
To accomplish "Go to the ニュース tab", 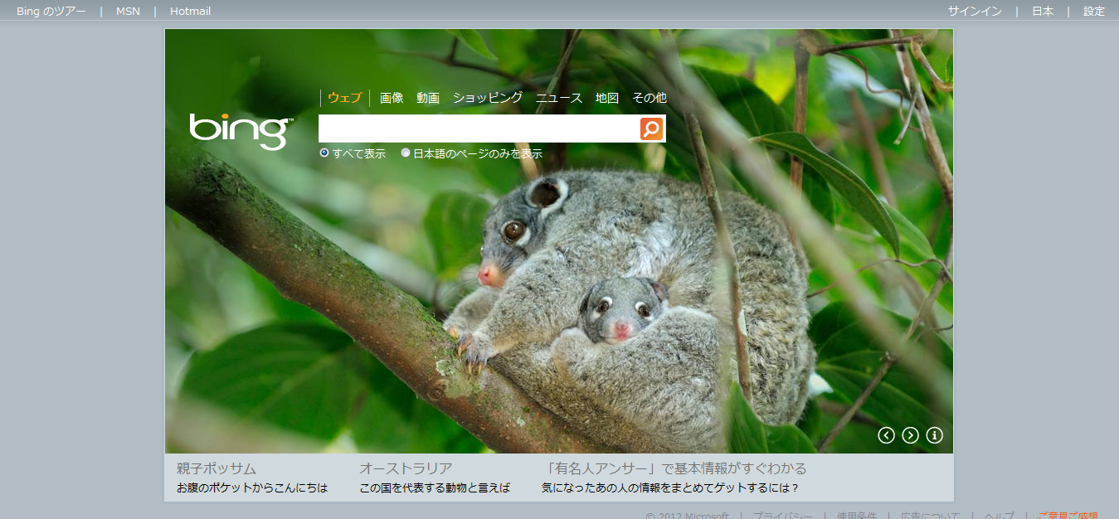I will point(559,98).
